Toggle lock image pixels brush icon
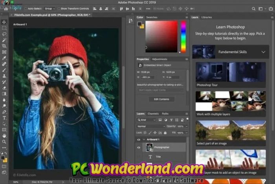The image size is (275, 184). (150, 133)
